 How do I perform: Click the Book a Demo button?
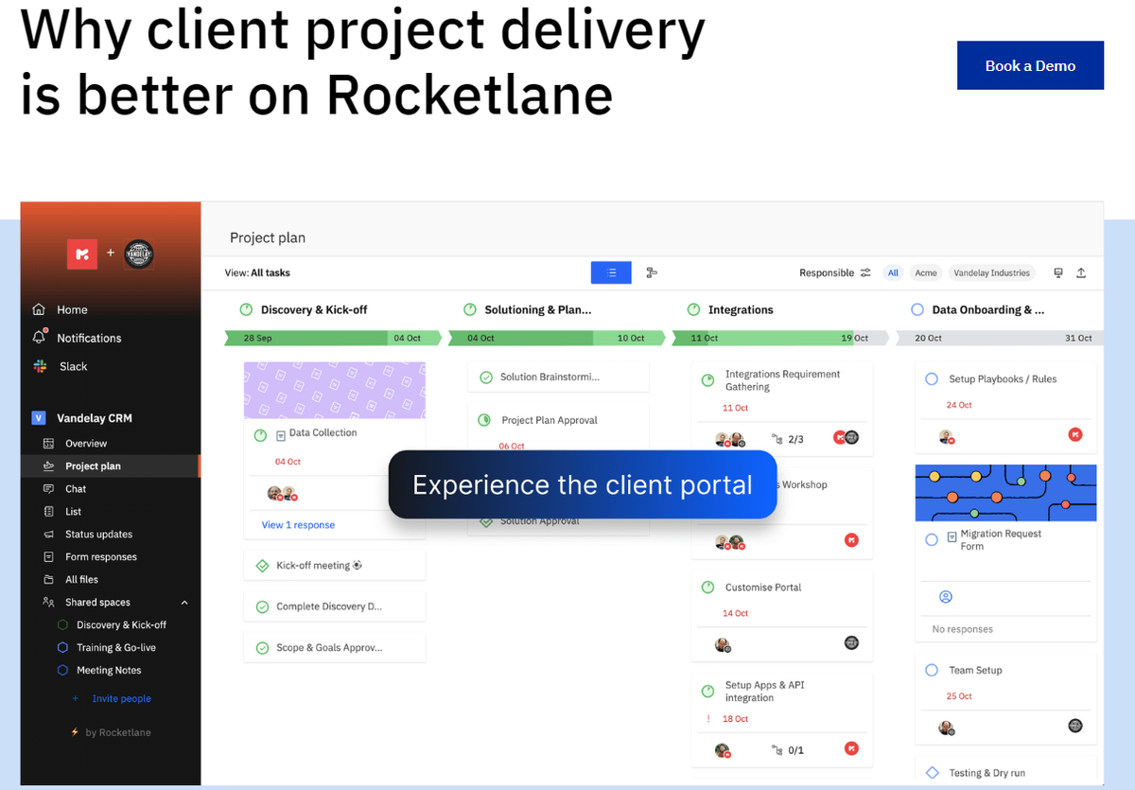pos(1030,65)
